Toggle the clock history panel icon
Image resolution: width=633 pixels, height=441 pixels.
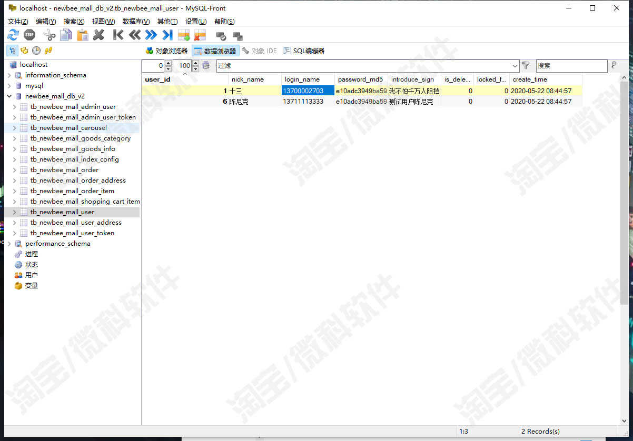36,51
